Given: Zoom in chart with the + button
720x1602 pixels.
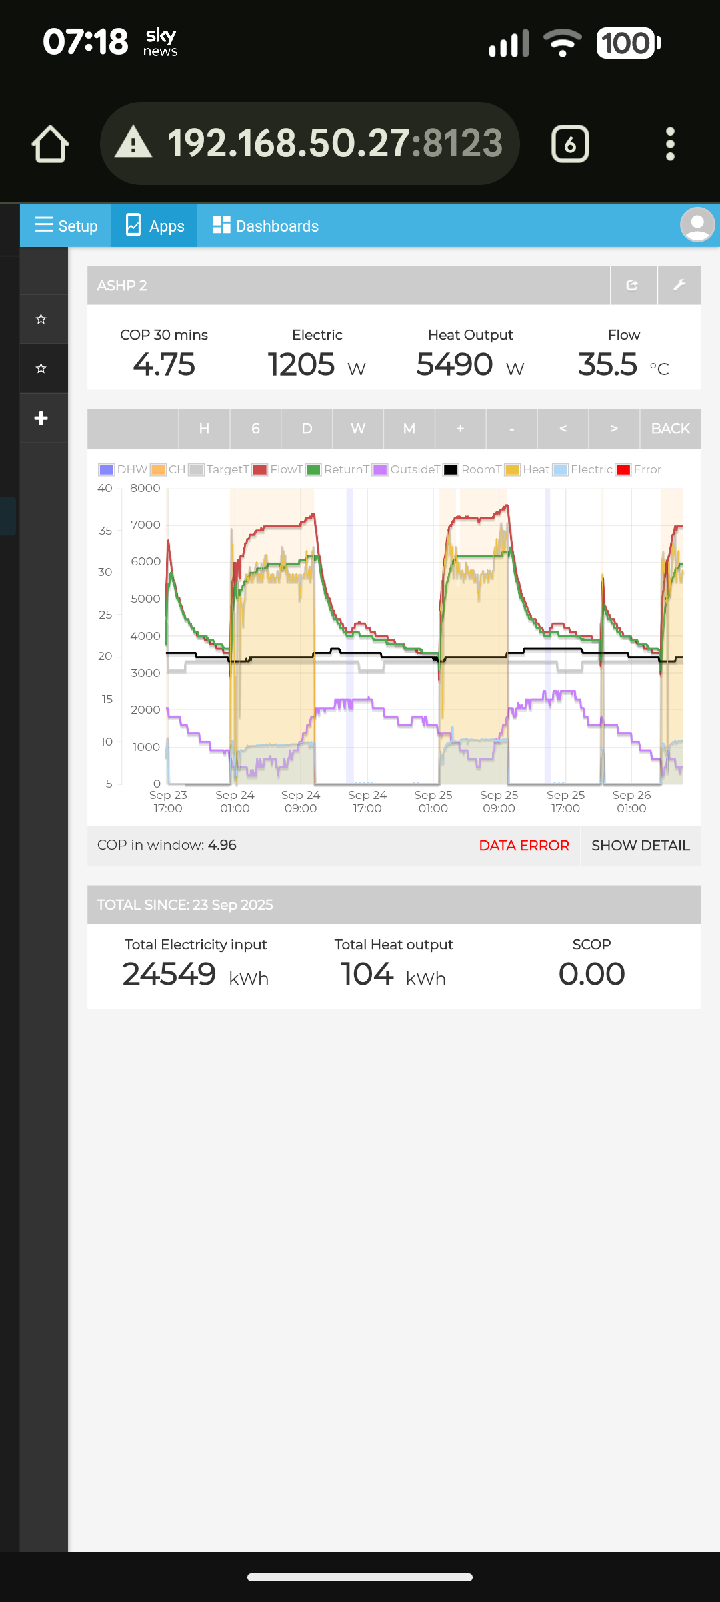Looking at the screenshot, I should (461, 429).
